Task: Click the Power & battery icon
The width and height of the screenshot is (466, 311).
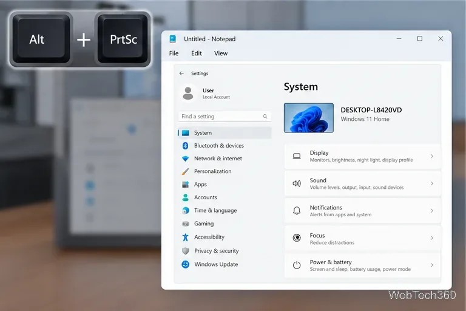Action: [x=297, y=265]
